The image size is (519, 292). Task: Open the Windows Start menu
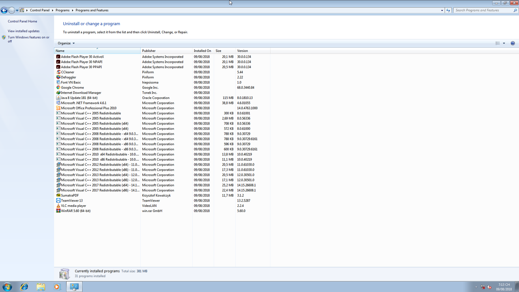point(7,287)
